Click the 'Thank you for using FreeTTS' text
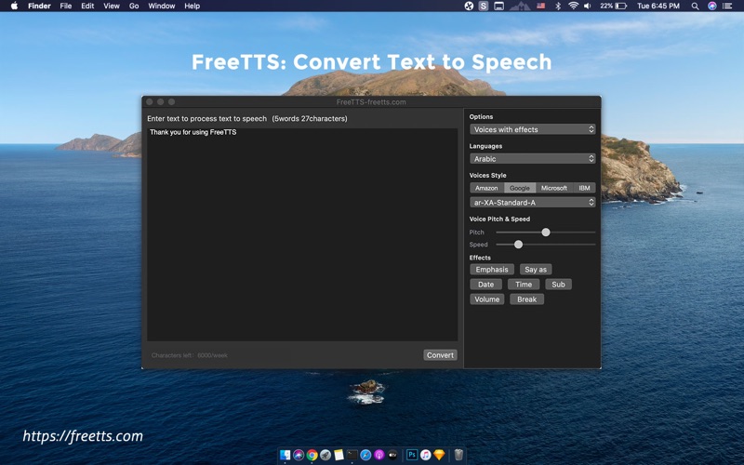Viewport: 744px width, 465px height. (x=193, y=132)
